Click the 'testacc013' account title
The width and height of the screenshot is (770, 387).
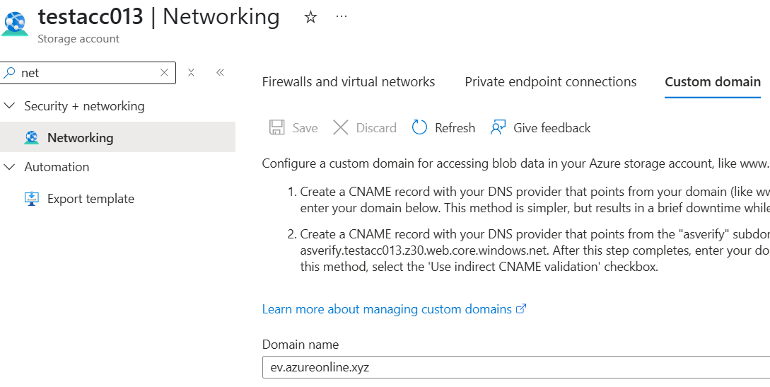click(91, 16)
